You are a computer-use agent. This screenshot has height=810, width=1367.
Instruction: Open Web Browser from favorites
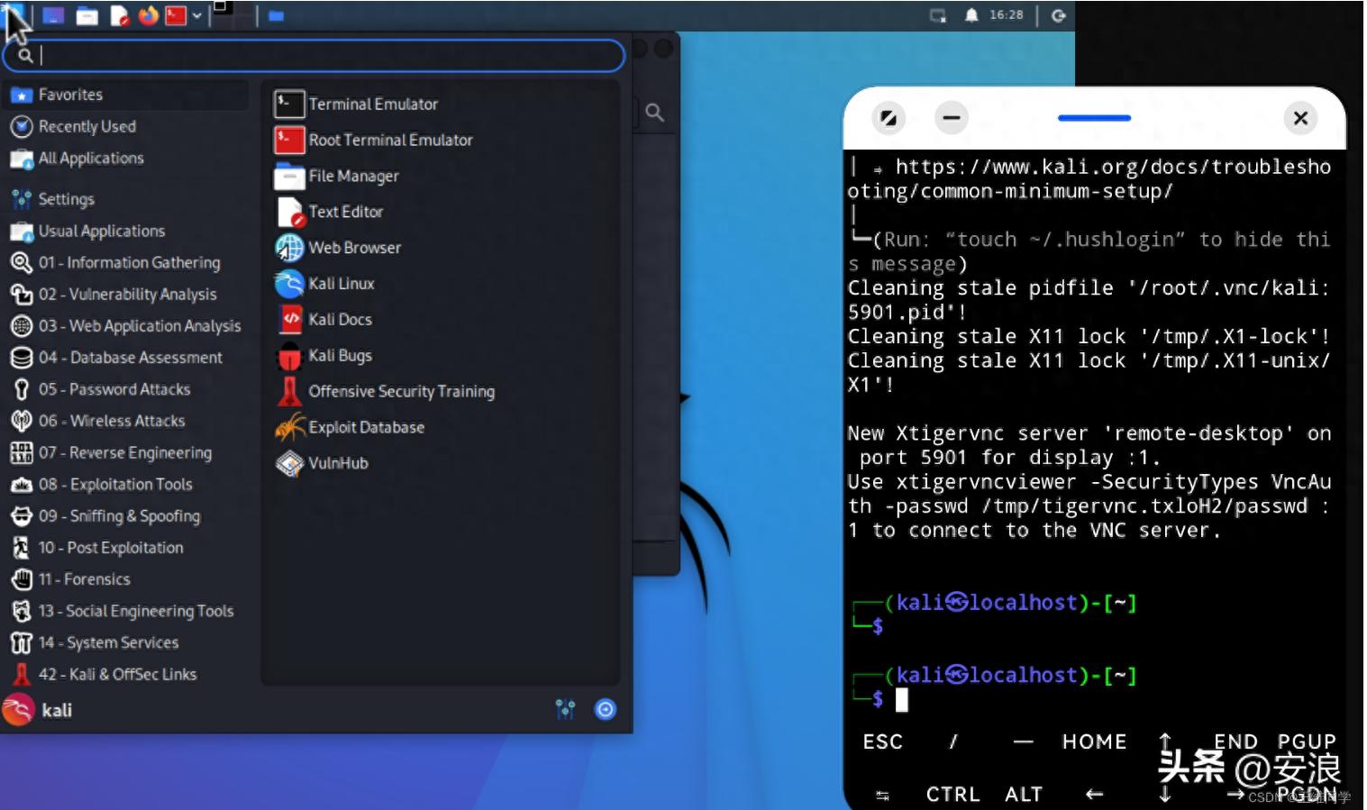point(353,248)
